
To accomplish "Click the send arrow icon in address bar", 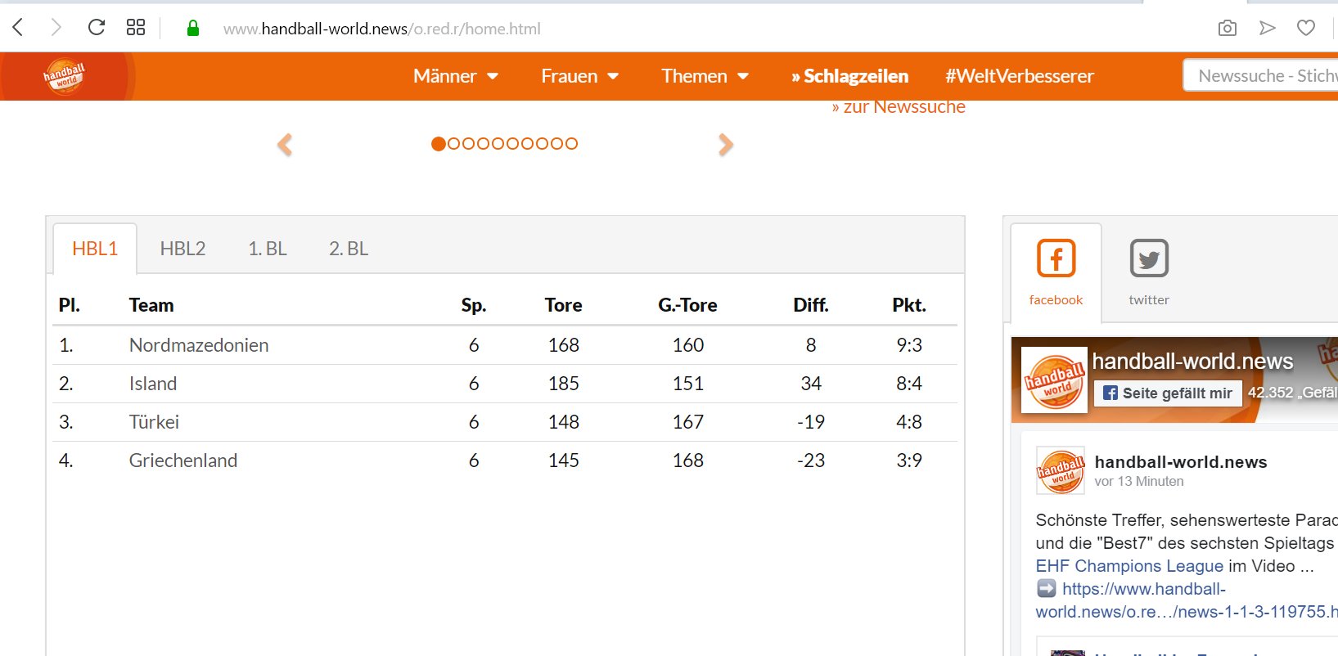I will point(1267,29).
